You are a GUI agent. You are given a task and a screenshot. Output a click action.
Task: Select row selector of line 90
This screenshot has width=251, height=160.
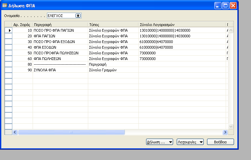tap(8, 70)
